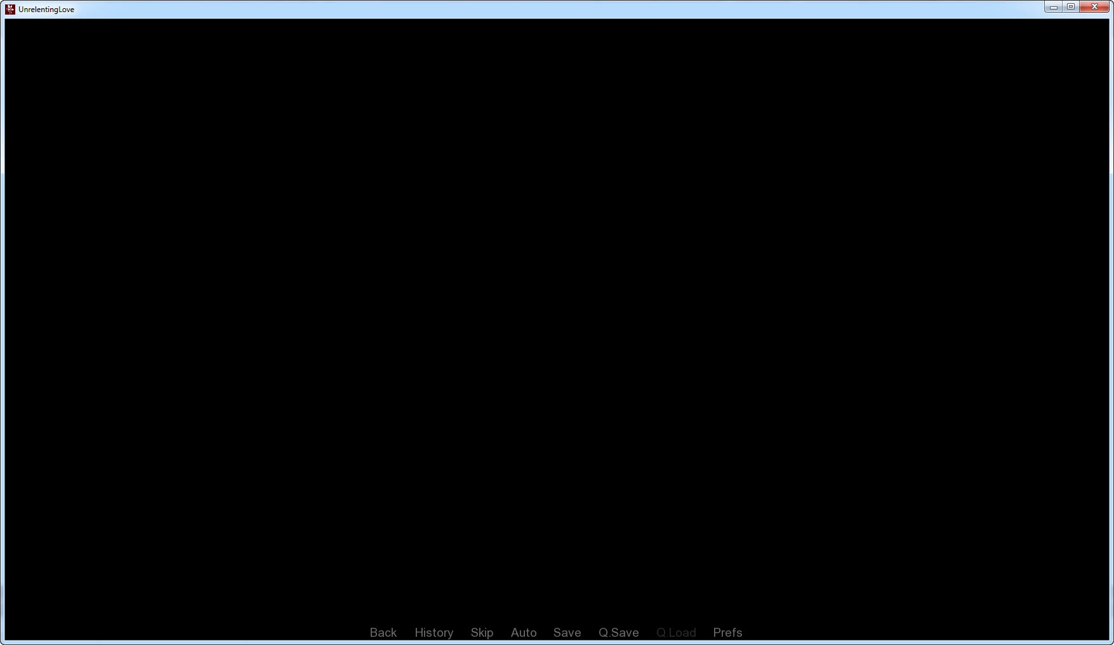Go Back to the previous dialogue line

pyautogui.click(x=383, y=632)
